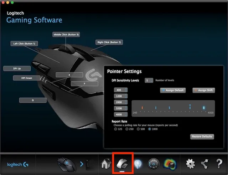Click the orange shift DPI marker on slider
Image resolution: width=228 pixels, height=175 pixels.
coord(142,108)
